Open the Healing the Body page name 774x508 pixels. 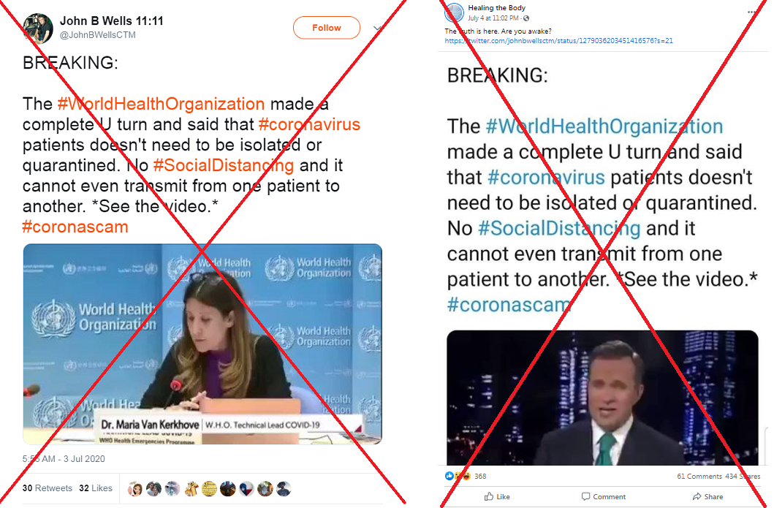[x=496, y=8]
